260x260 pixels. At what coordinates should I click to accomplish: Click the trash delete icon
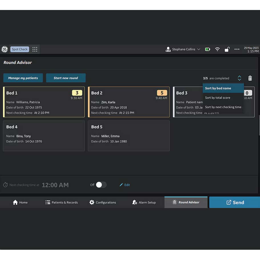click(x=250, y=78)
